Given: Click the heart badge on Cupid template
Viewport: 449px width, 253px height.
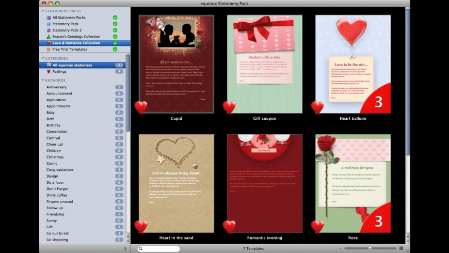Looking at the screenshot, I should (140, 107).
